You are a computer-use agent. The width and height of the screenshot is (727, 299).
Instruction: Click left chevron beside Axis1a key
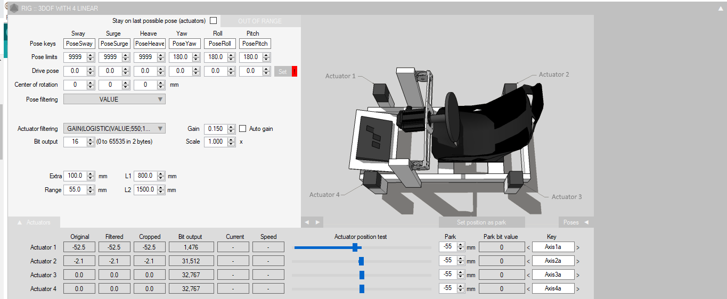pyautogui.click(x=528, y=247)
